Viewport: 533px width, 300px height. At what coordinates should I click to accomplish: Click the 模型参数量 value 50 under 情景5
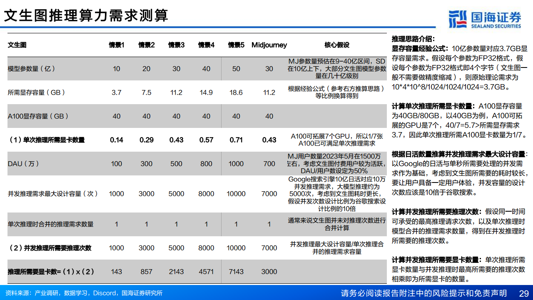pos(236,69)
